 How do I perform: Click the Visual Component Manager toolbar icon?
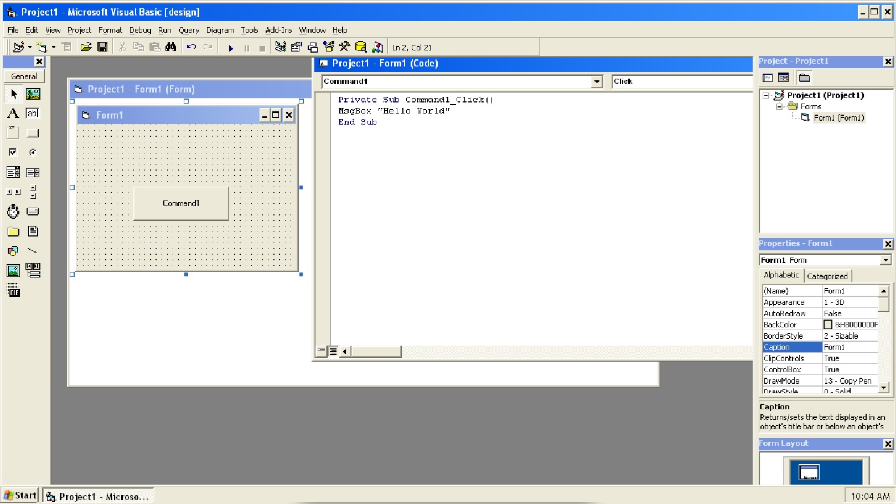click(377, 47)
